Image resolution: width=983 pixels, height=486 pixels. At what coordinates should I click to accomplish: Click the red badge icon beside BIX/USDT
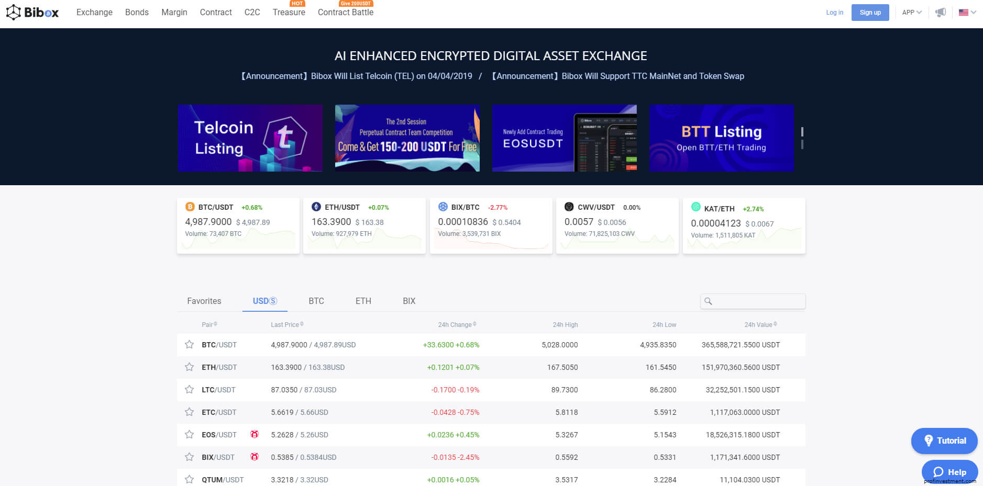tap(255, 457)
